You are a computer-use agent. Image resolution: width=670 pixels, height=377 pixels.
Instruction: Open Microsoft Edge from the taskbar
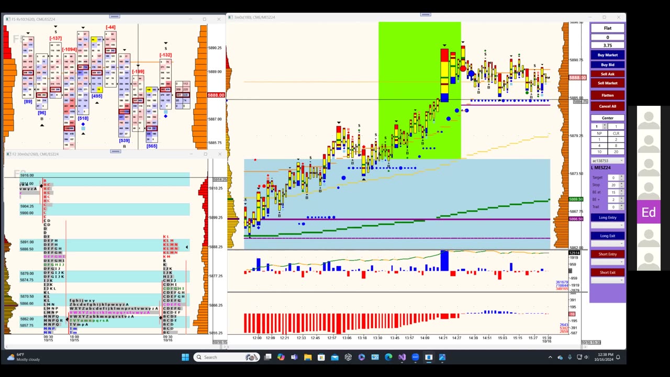(x=388, y=357)
